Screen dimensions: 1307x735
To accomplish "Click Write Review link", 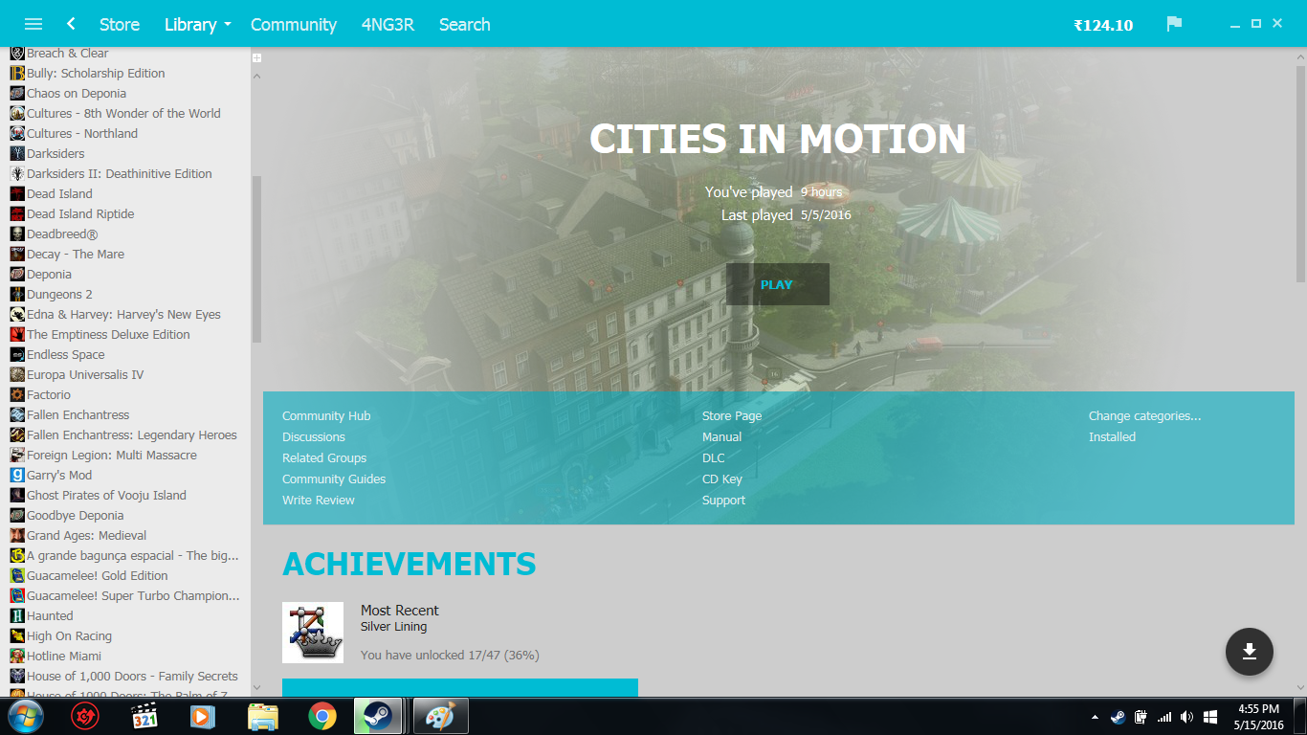I will [x=319, y=500].
